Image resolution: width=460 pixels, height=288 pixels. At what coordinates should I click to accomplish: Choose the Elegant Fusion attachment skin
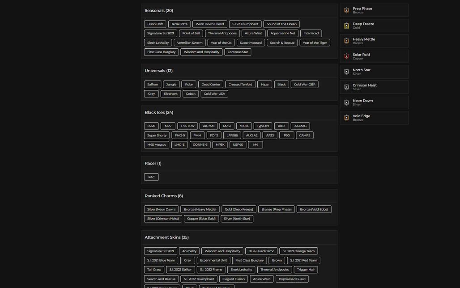pyautogui.click(x=234, y=279)
